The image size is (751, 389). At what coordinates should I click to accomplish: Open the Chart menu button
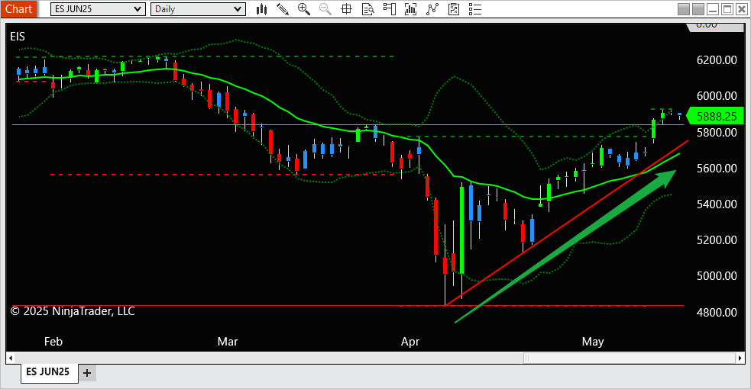[x=18, y=9]
